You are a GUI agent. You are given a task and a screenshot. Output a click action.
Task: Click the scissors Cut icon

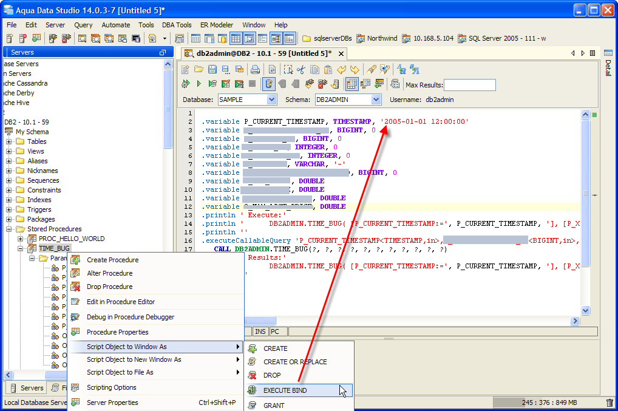click(x=301, y=70)
